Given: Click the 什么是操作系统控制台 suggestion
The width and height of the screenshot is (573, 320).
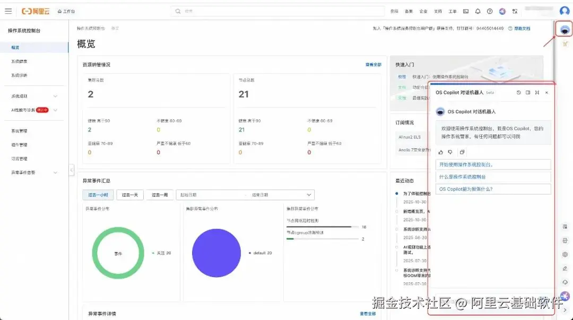Looking at the screenshot, I should (x=493, y=177).
